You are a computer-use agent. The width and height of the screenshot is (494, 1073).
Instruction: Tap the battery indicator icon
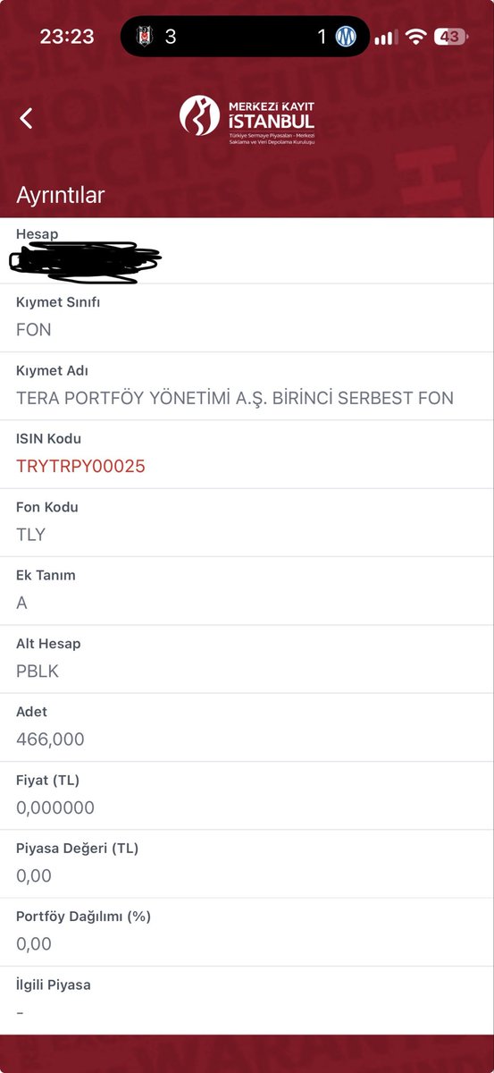tap(450, 37)
